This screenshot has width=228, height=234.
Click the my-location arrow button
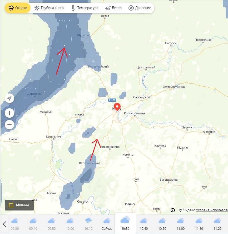pyautogui.click(x=9, y=99)
